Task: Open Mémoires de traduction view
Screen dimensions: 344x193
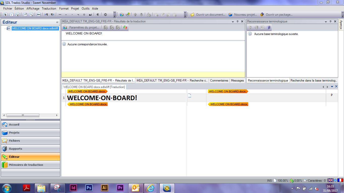Action: click(x=30, y=165)
